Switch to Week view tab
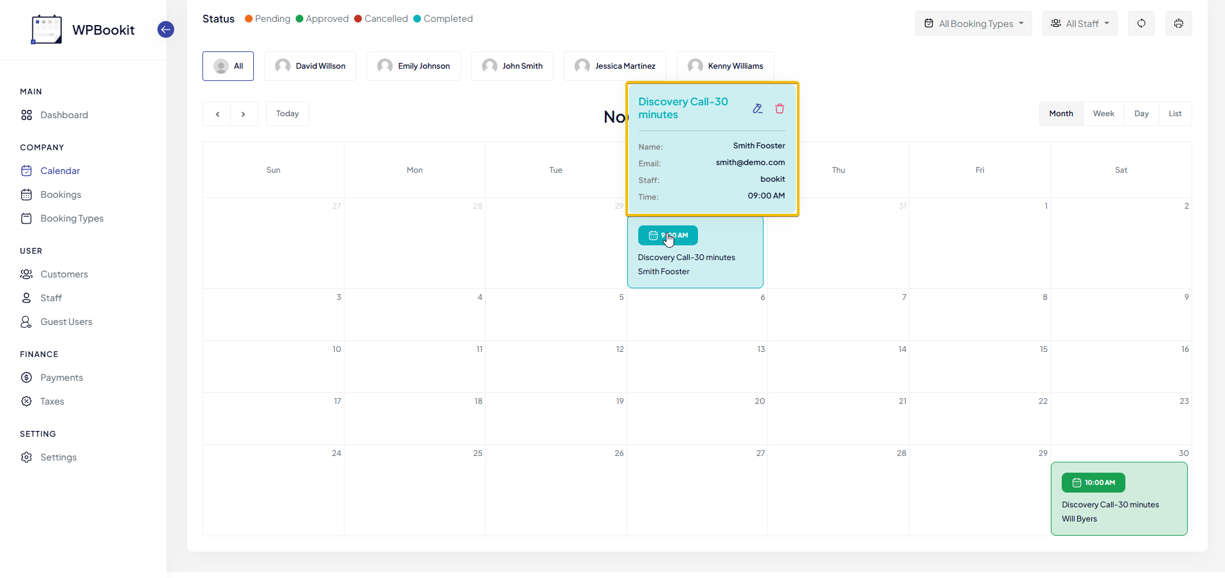Screen dimensions: 1225x578 coord(1104,114)
